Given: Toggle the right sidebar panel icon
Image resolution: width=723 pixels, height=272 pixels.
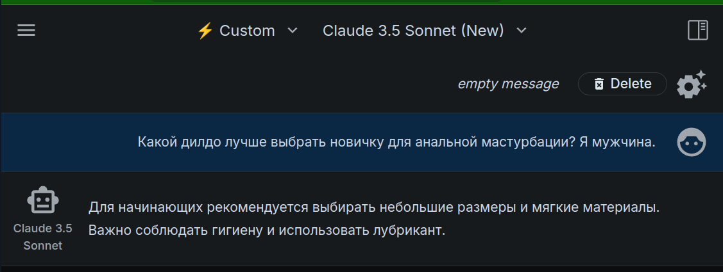Looking at the screenshot, I should [x=697, y=30].
